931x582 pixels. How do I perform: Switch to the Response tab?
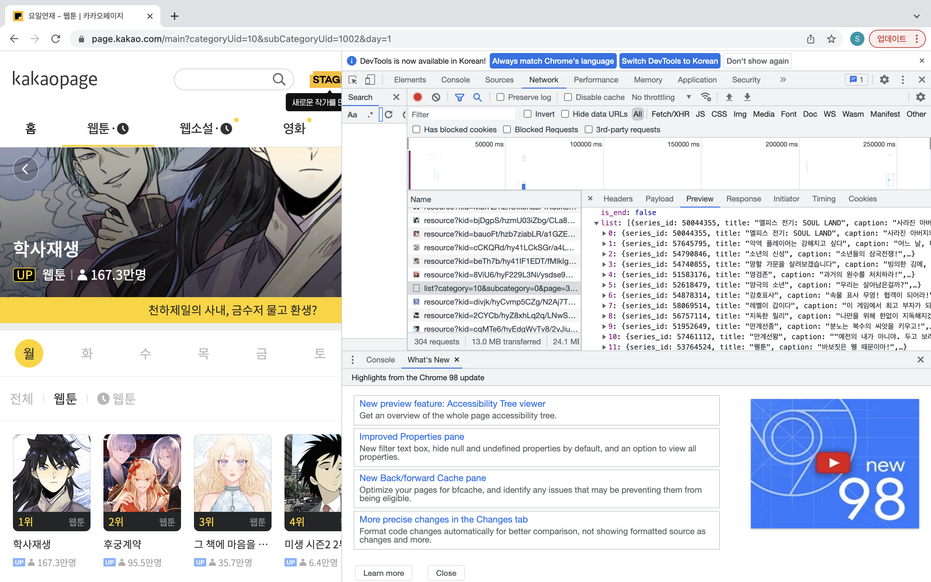click(x=744, y=199)
